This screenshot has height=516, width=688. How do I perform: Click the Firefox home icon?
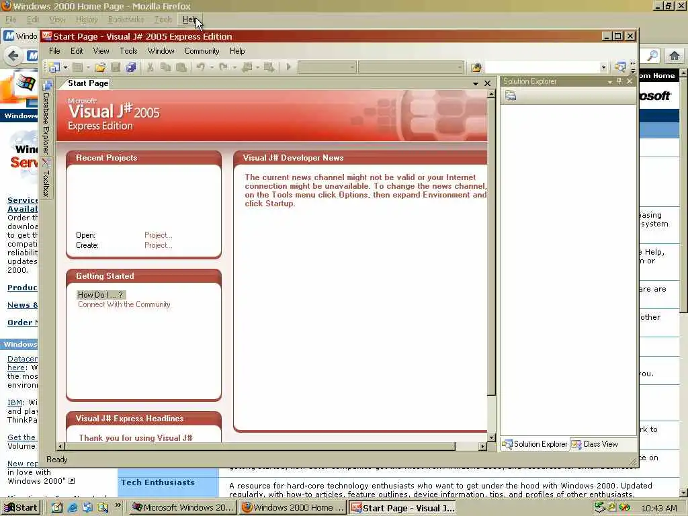coord(675,56)
